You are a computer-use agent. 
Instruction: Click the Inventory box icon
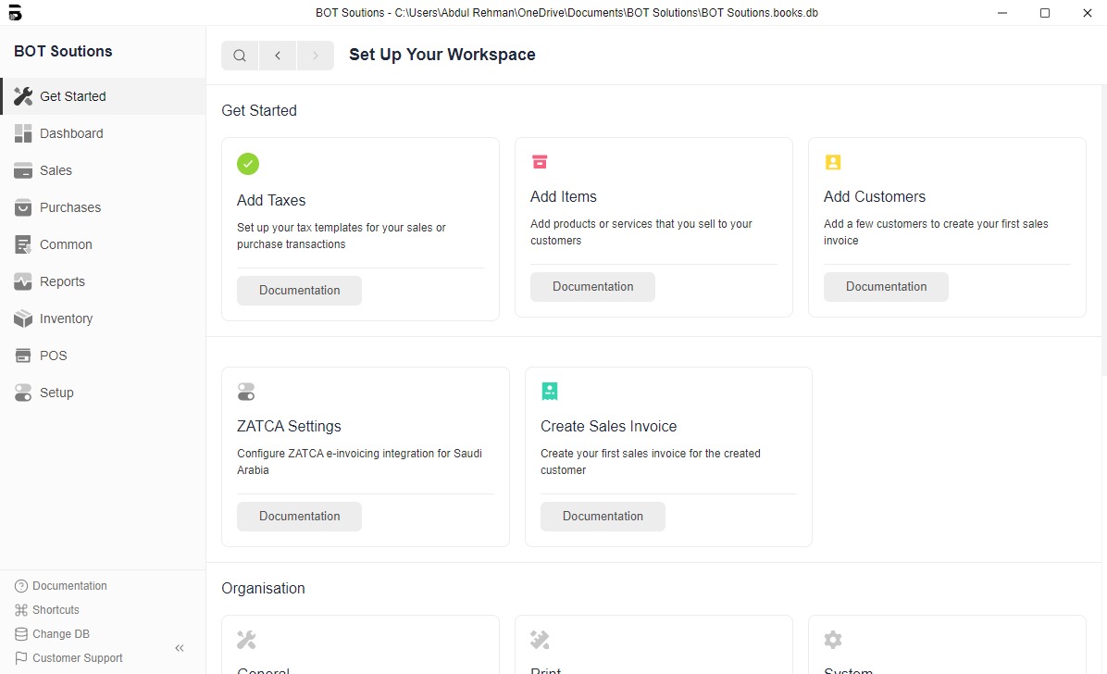point(23,318)
